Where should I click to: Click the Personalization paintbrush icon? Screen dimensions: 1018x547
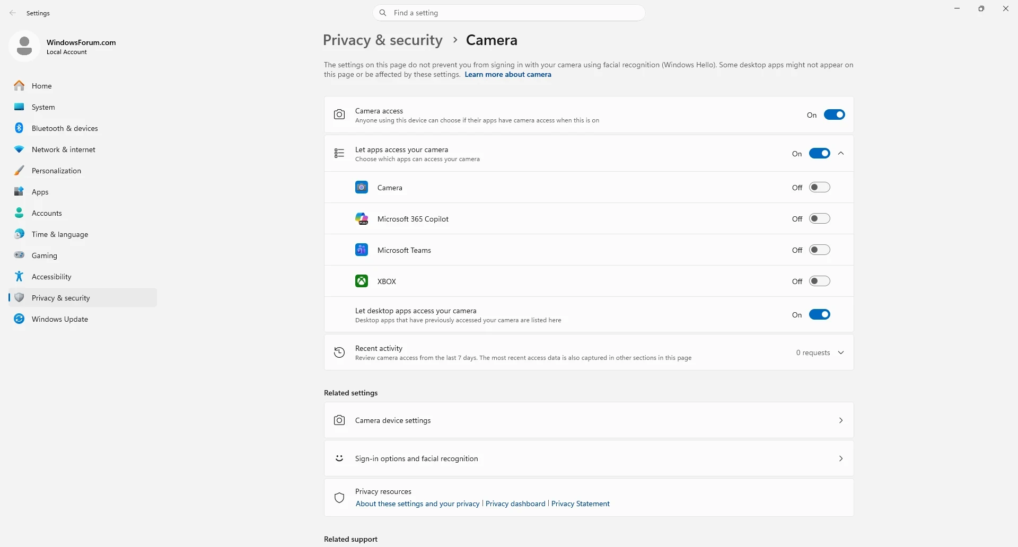[19, 170]
